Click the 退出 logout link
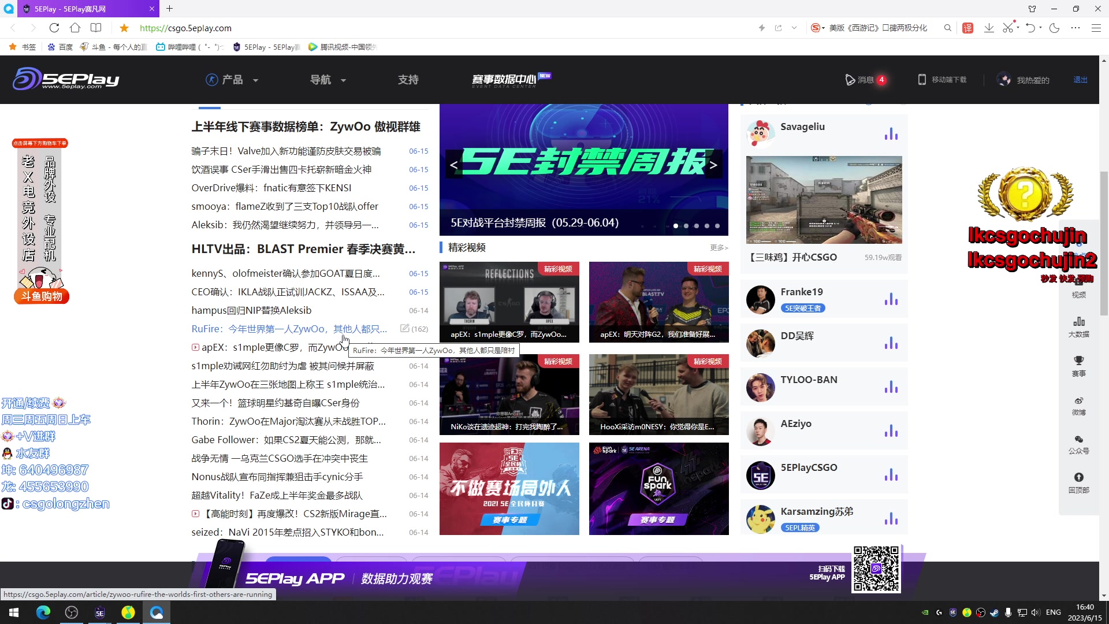 [x=1080, y=80]
